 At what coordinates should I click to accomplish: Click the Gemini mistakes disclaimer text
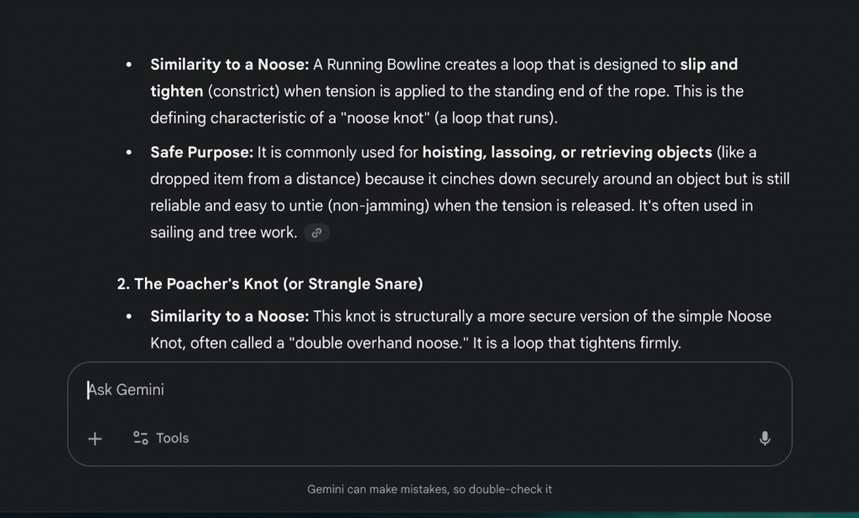click(x=429, y=490)
